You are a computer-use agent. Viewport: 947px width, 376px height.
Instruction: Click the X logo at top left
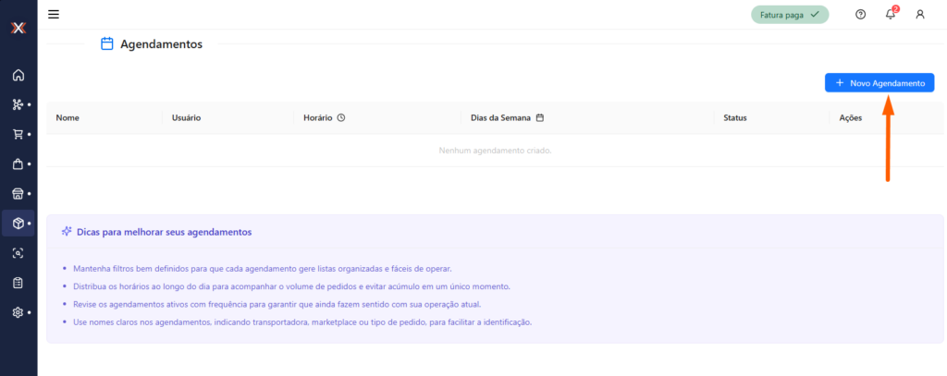coord(18,28)
